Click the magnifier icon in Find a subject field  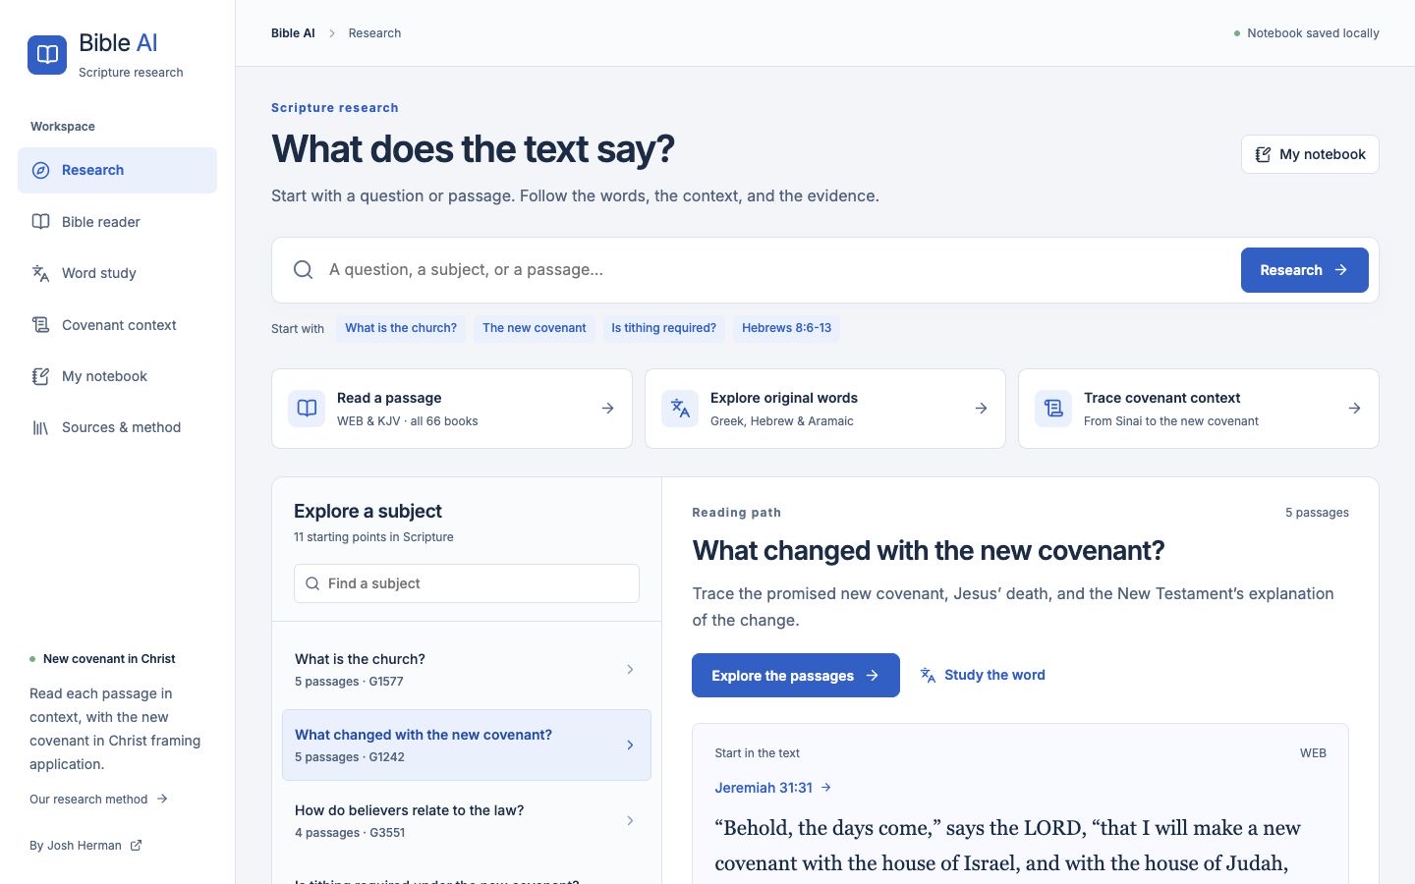(312, 583)
